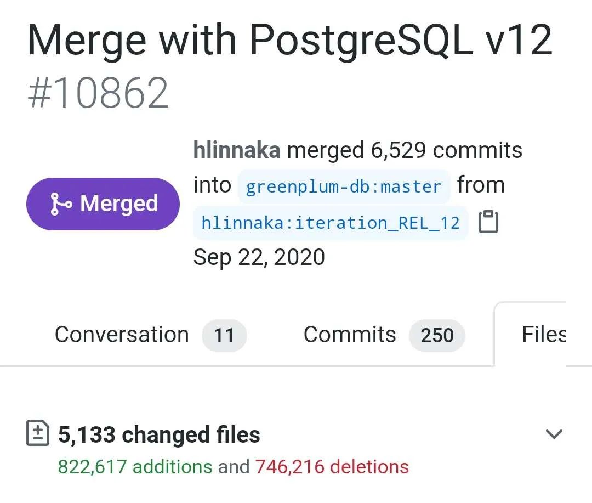Click the file diff icon beside changed files
This screenshot has width=592, height=503.
pos(38,434)
